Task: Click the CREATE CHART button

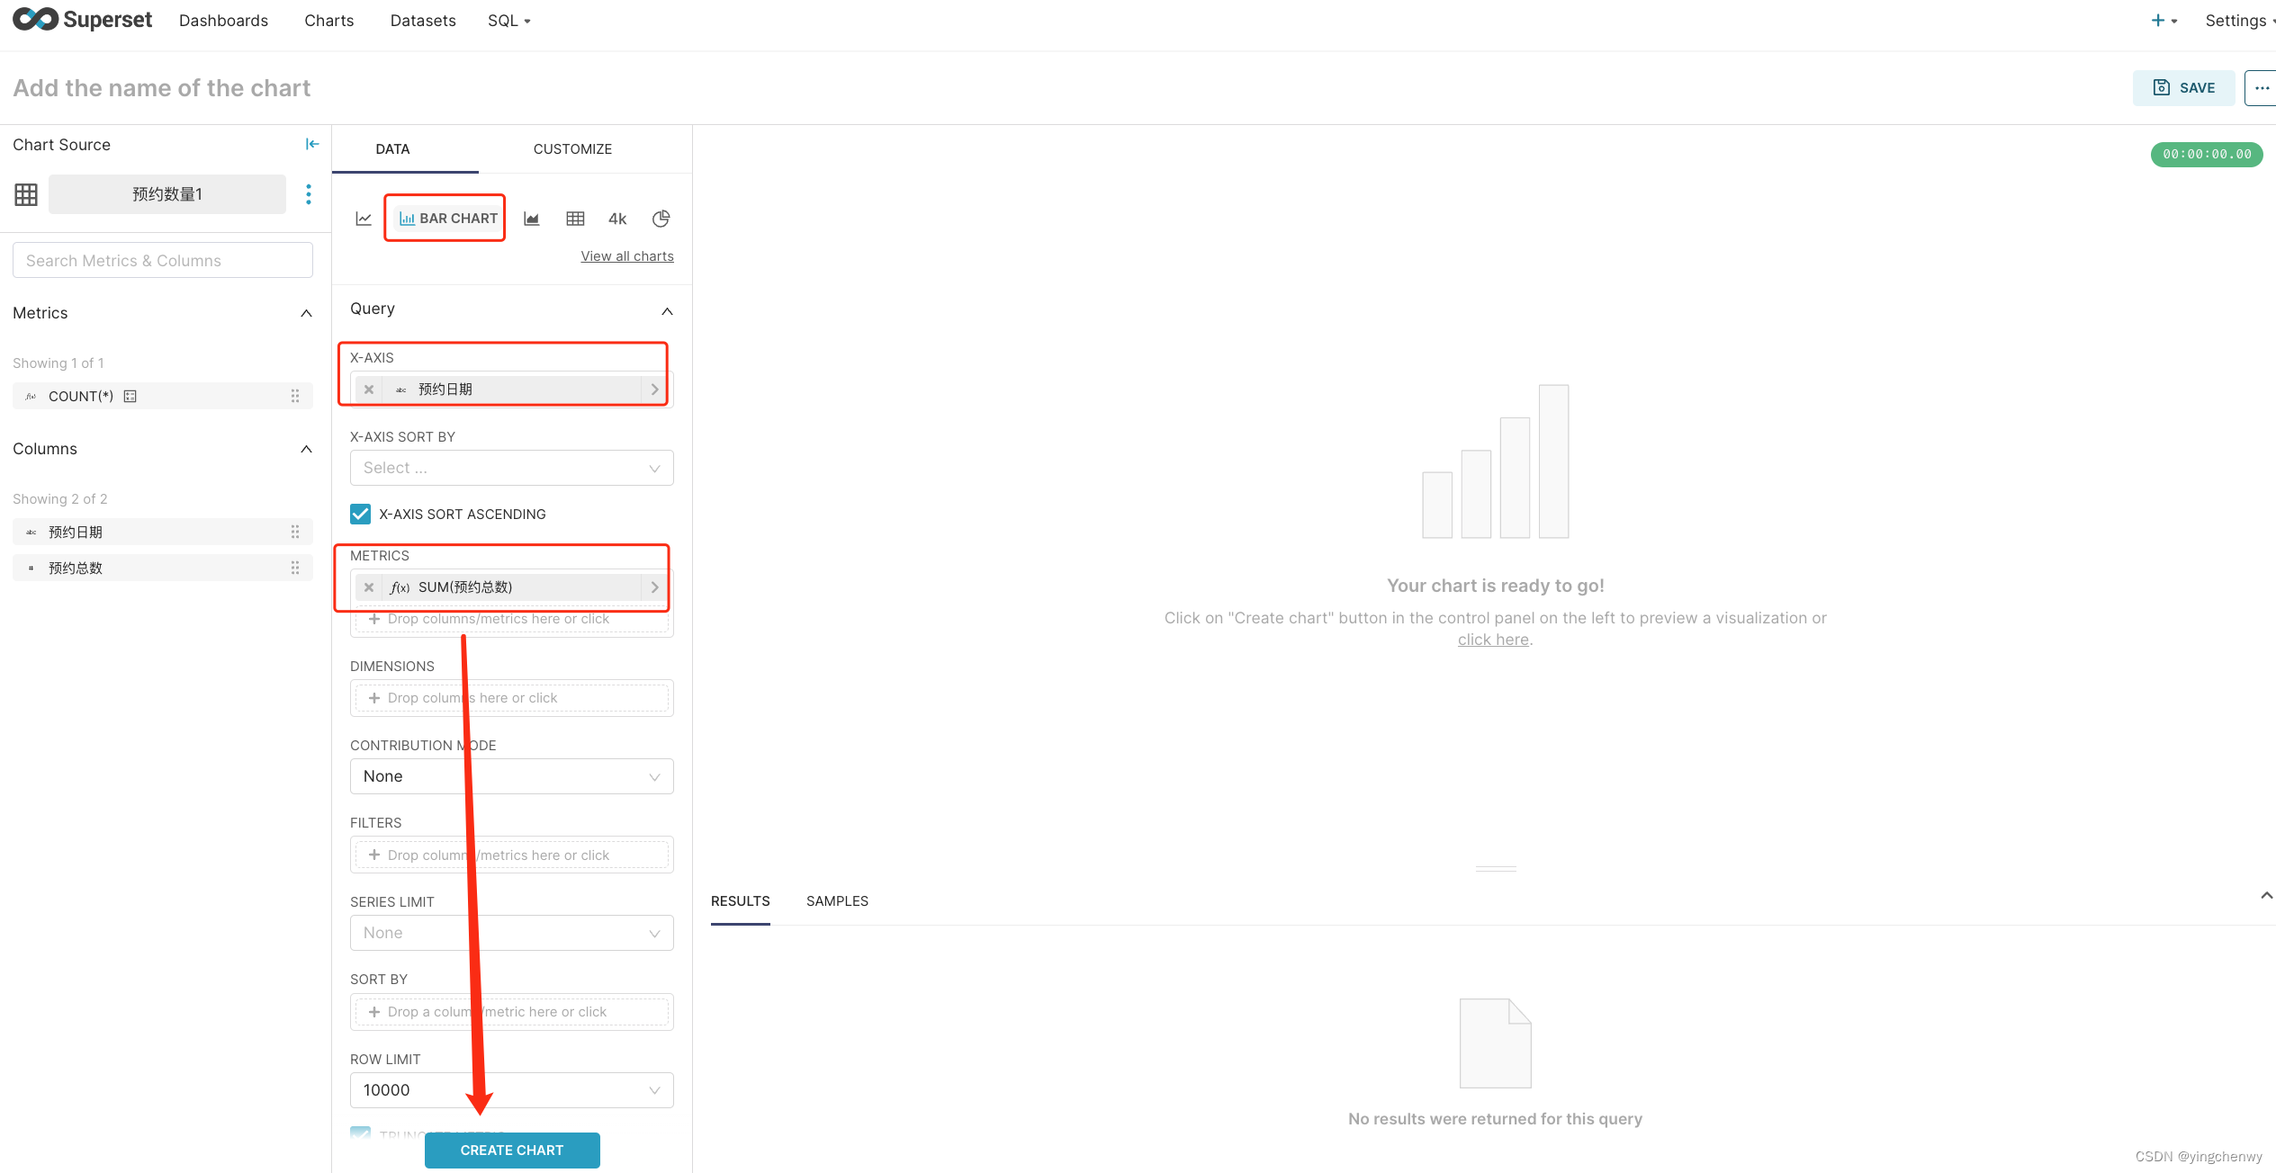Action: tap(512, 1151)
